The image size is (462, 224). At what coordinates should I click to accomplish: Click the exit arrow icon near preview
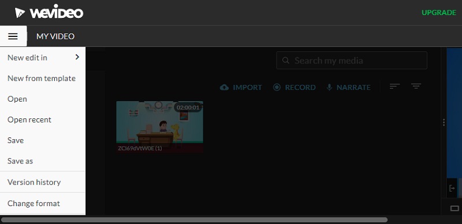point(452,188)
